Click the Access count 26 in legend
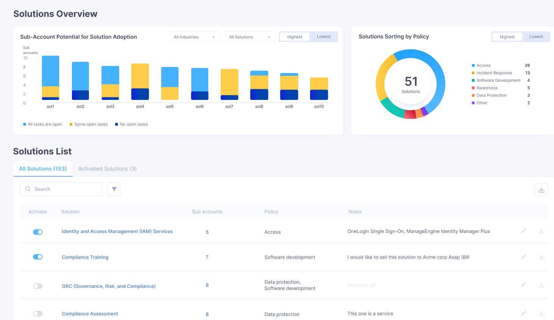Viewport: 554px width, 320px height. [x=527, y=66]
